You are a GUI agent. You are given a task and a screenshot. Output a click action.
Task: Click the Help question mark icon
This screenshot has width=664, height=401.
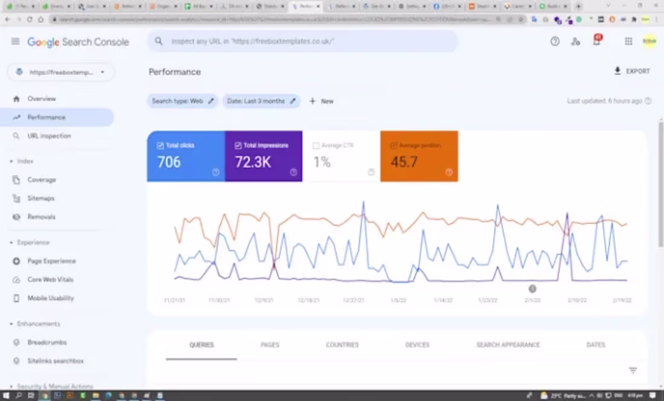pyautogui.click(x=554, y=41)
